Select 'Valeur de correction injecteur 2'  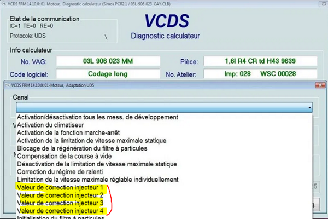[x=165, y=195]
